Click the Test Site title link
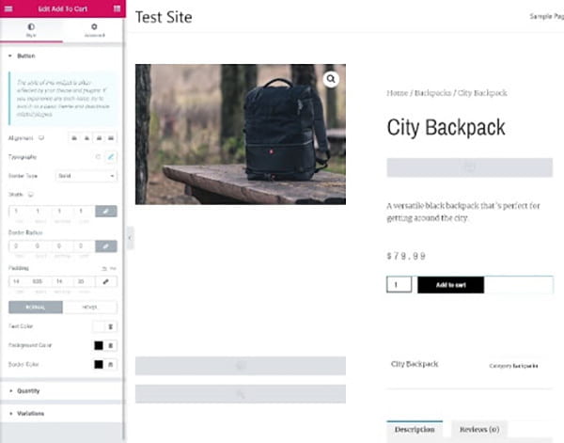564x443 pixels. click(164, 17)
